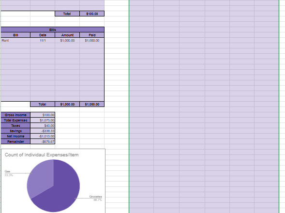The image size is (285, 213).
Task: Select the Total Expenses value $1,075.00
Action: tap(43, 120)
